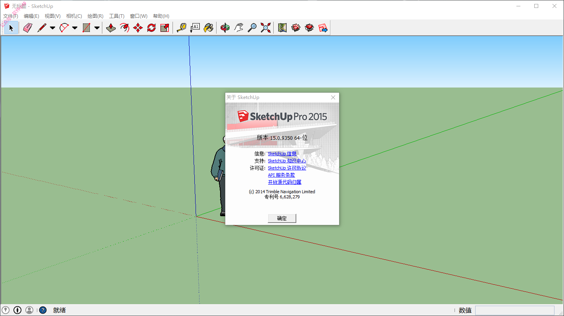Viewport: 564px width, 316px height.
Task: Click the SketchUp 信息 link
Action: (x=282, y=154)
